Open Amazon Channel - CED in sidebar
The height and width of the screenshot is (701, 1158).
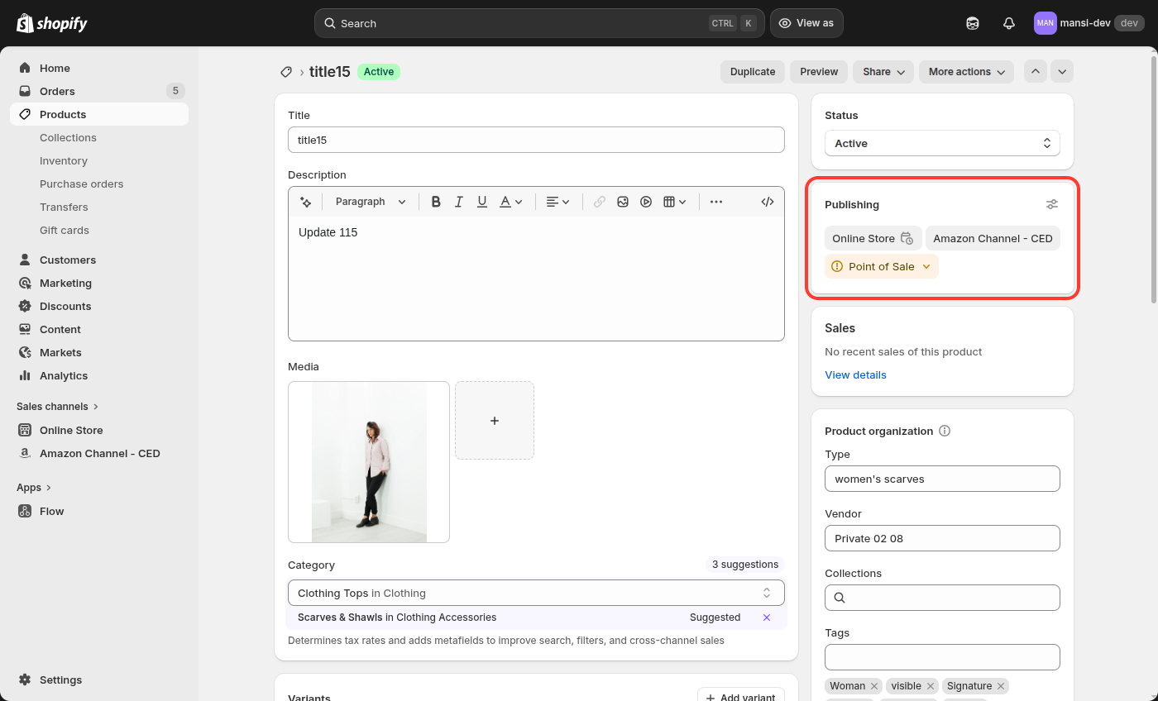point(99,453)
